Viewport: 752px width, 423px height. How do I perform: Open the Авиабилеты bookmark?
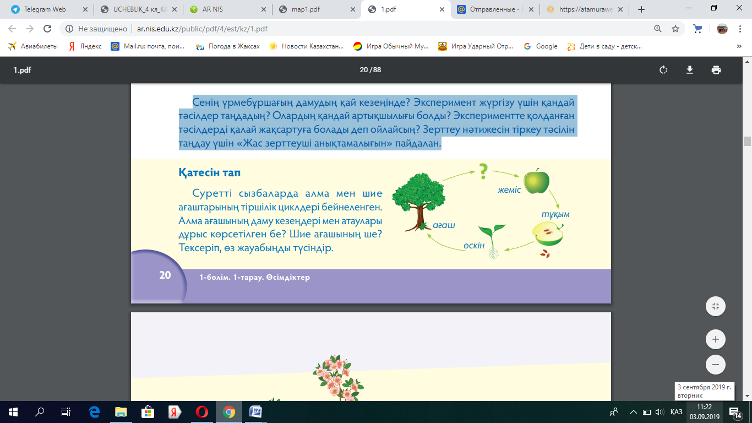tap(32, 47)
